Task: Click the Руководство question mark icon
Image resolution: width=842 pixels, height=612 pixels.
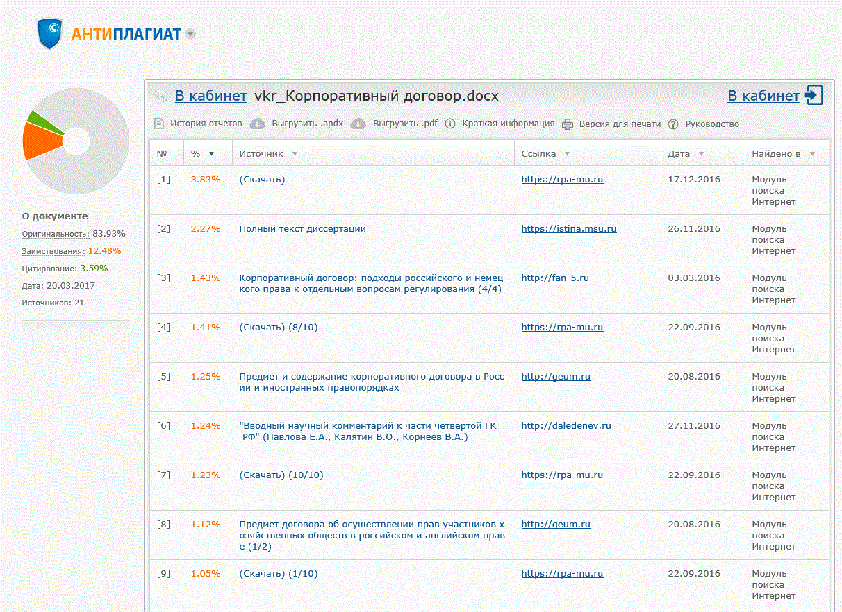Action: coord(672,124)
